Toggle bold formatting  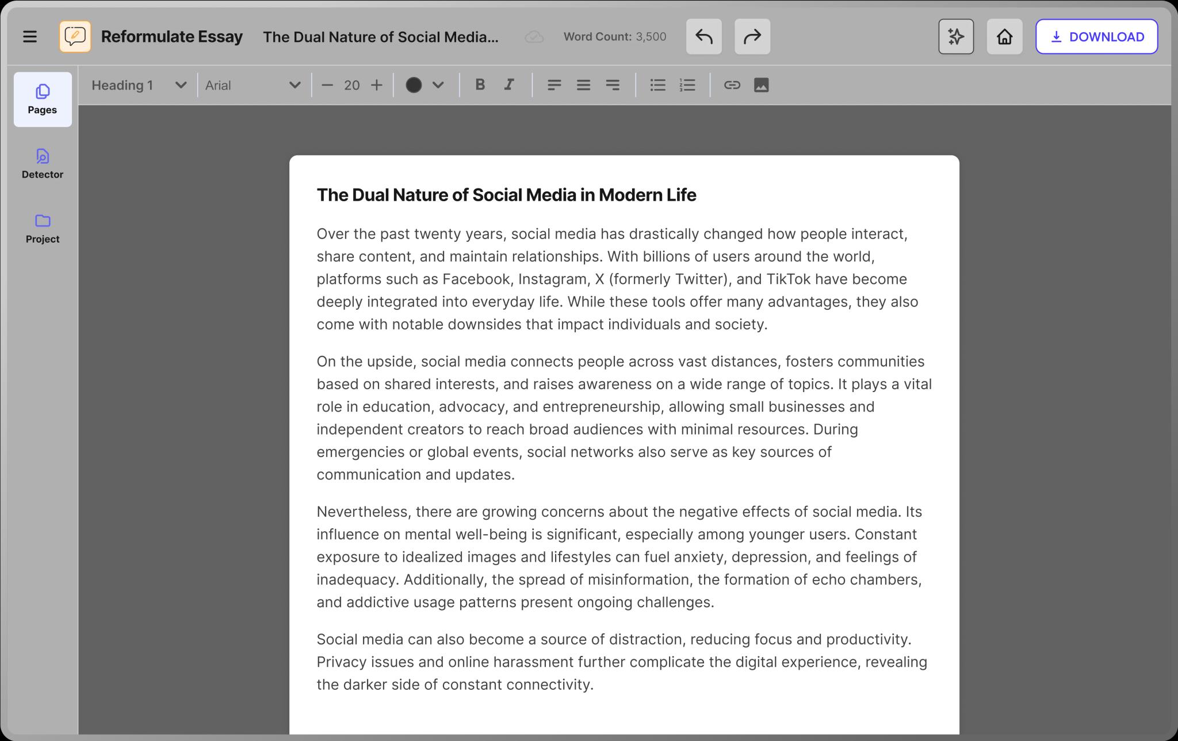[x=480, y=85]
